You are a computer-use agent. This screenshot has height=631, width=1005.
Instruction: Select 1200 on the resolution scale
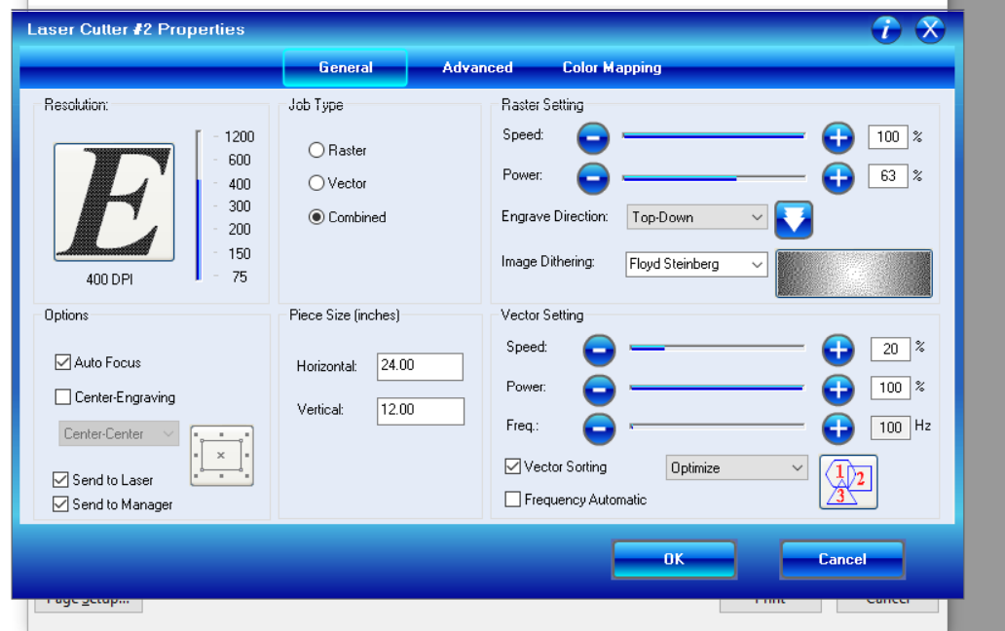click(x=239, y=136)
